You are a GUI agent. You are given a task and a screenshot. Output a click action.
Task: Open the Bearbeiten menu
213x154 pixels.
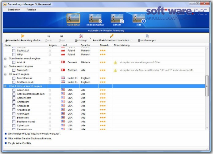[x=14, y=10]
